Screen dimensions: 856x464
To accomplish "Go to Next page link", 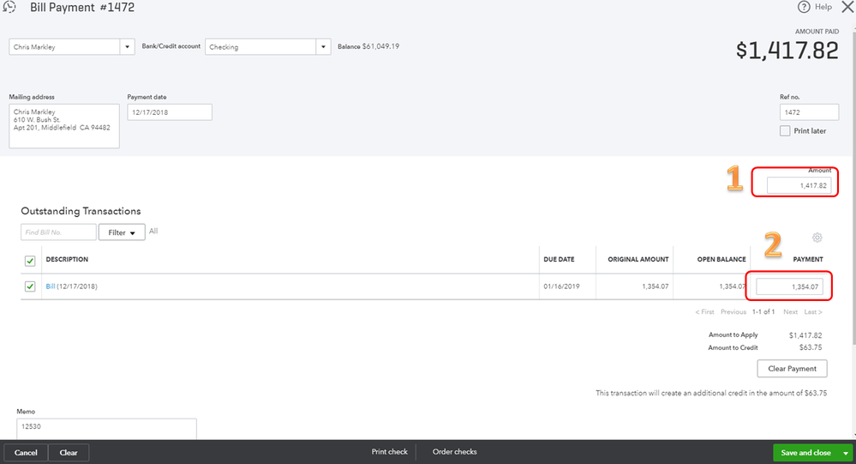I will 791,312.
